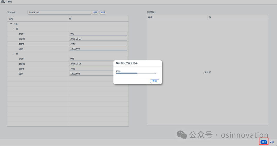Collapse the root tree node
The width and height of the screenshot is (277, 146).
[x=11, y=24]
